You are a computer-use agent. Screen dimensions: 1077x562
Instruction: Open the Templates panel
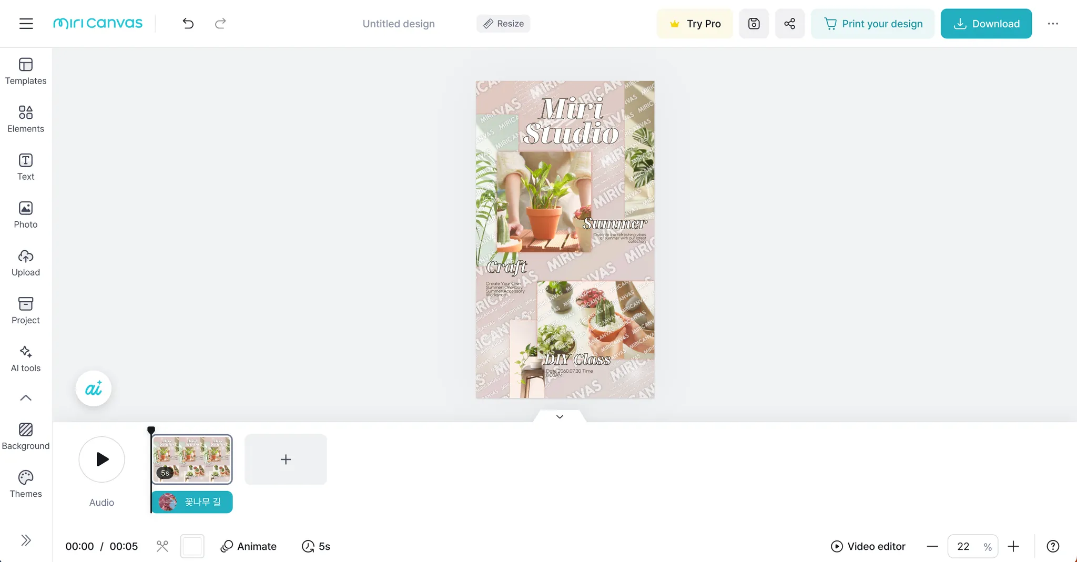[26, 71]
